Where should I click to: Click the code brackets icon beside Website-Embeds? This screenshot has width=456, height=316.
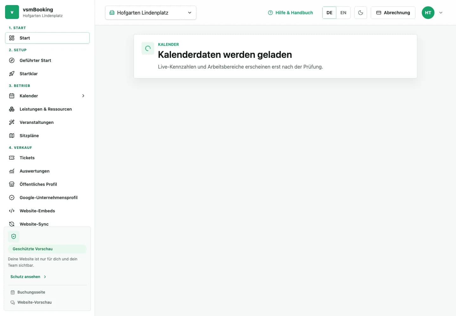click(12, 211)
